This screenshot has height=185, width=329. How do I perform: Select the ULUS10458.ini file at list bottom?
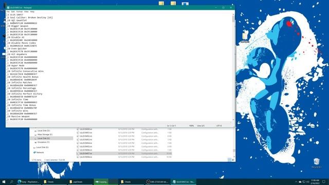coord(86,157)
